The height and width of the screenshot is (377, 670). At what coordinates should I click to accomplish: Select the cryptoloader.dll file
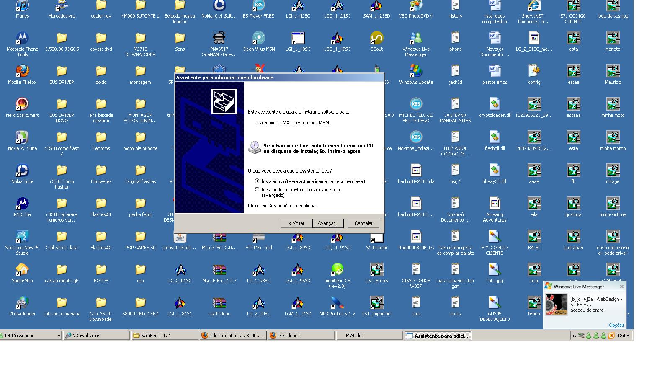(x=495, y=105)
